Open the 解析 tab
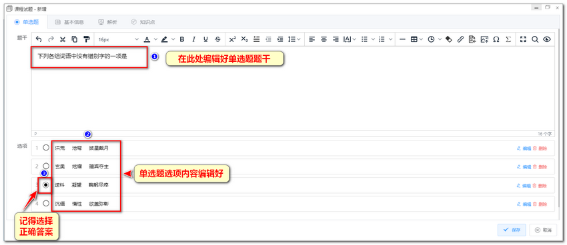The image size is (567, 245). [108, 22]
